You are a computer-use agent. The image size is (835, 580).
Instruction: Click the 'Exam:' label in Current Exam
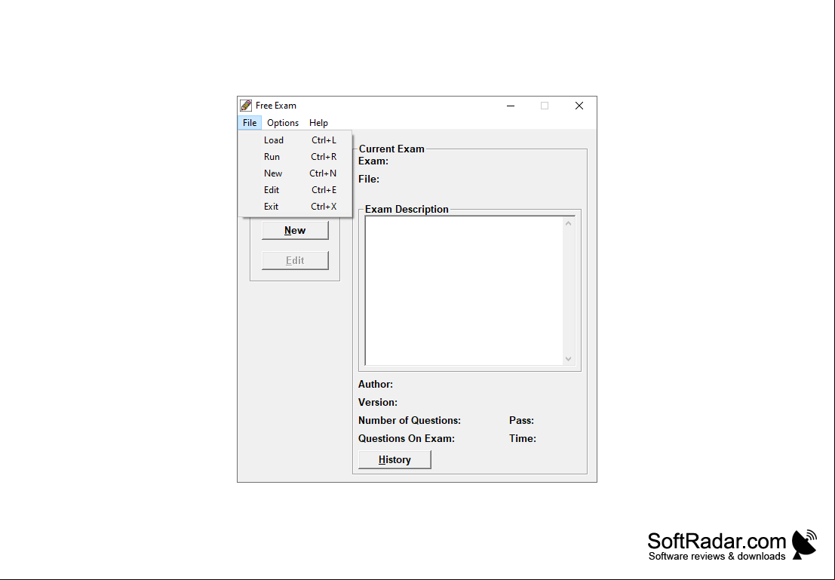coord(373,161)
